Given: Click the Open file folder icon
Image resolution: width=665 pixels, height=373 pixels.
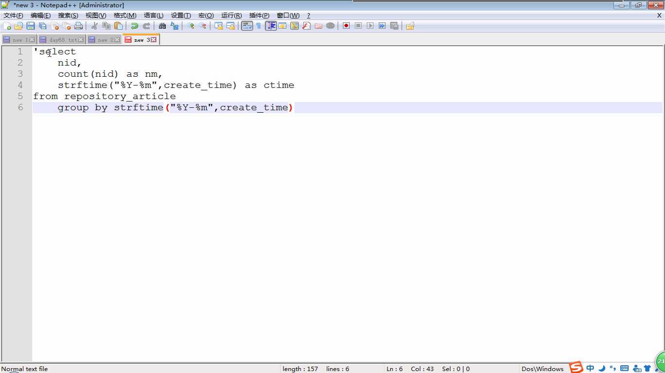Looking at the screenshot, I should click(19, 26).
